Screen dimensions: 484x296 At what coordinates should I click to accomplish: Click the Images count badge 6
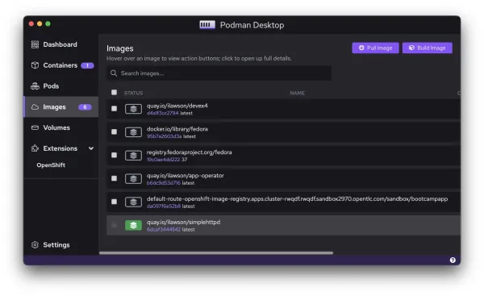point(85,107)
